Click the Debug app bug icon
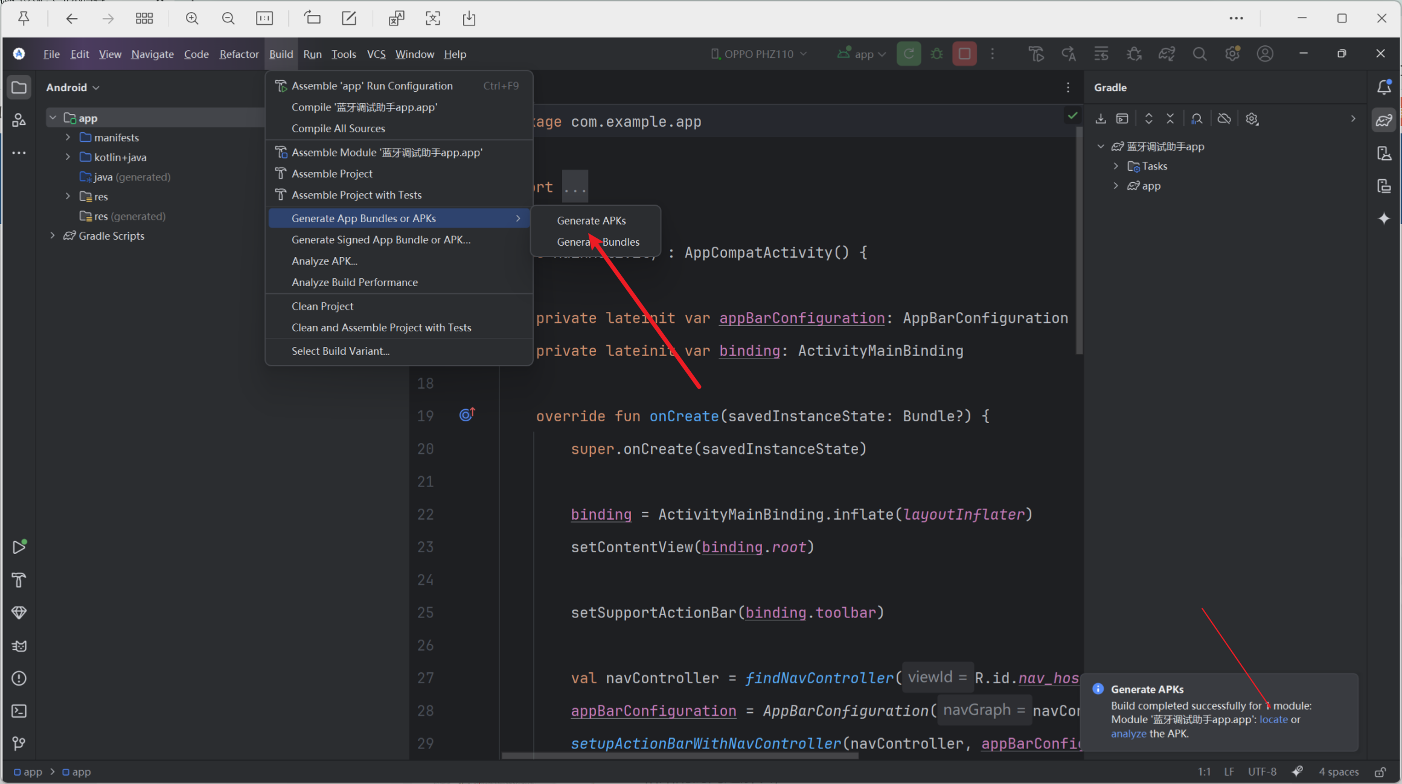Viewport: 1402px width, 784px height. tap(936, 54)
